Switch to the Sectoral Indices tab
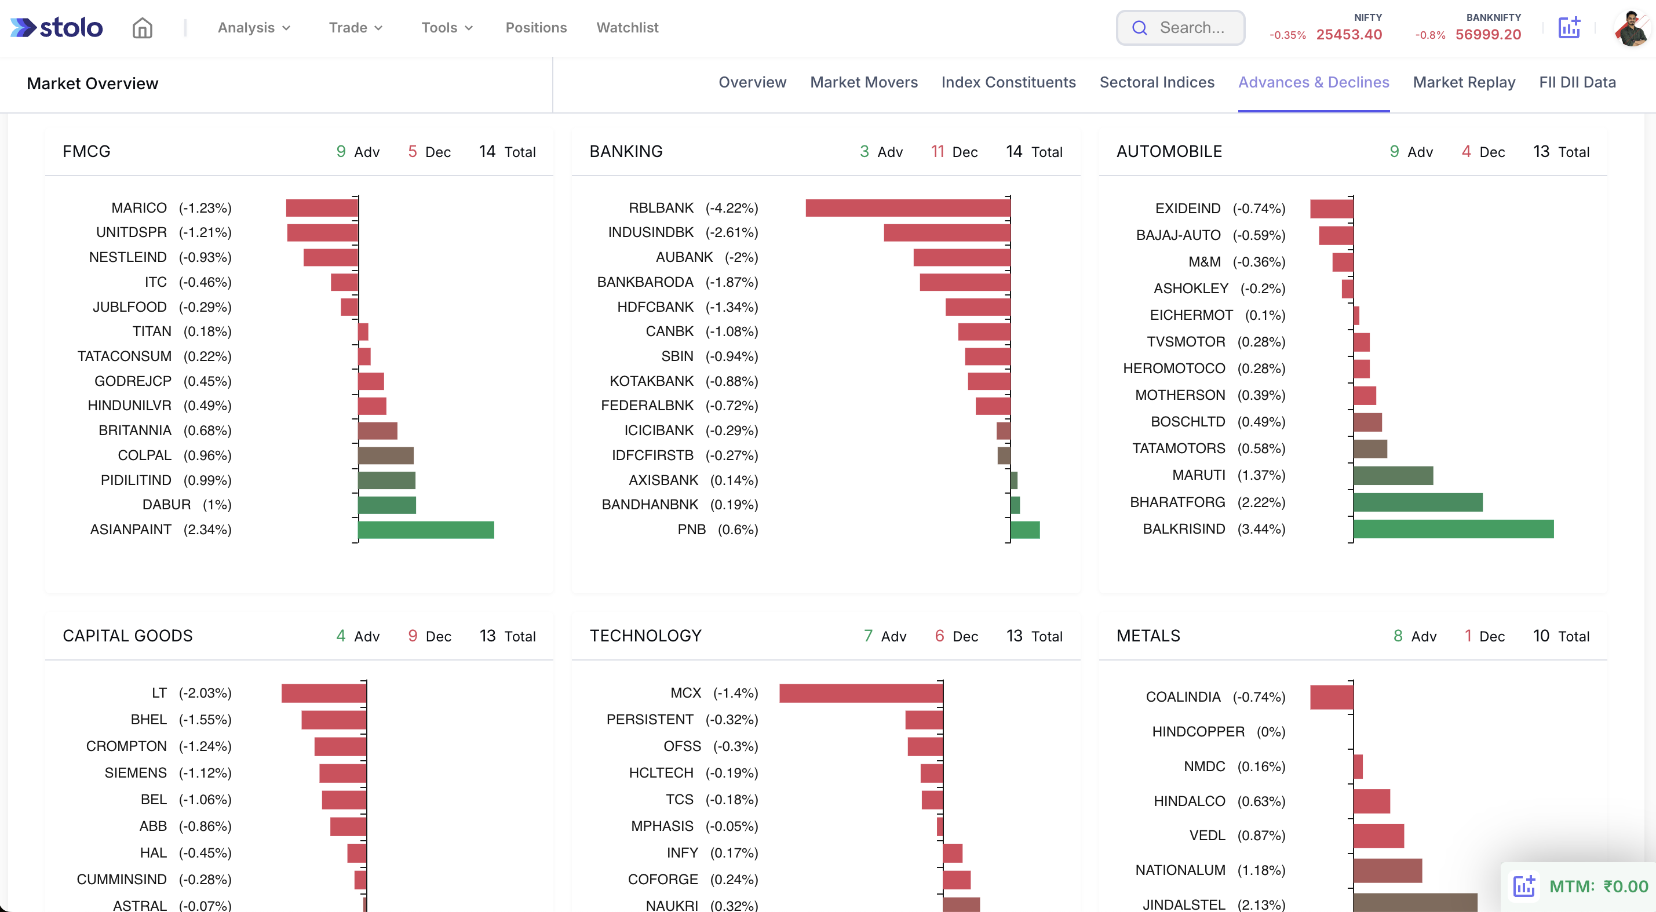This screenshot has width=1656, height=912. tap(1157, 82)
